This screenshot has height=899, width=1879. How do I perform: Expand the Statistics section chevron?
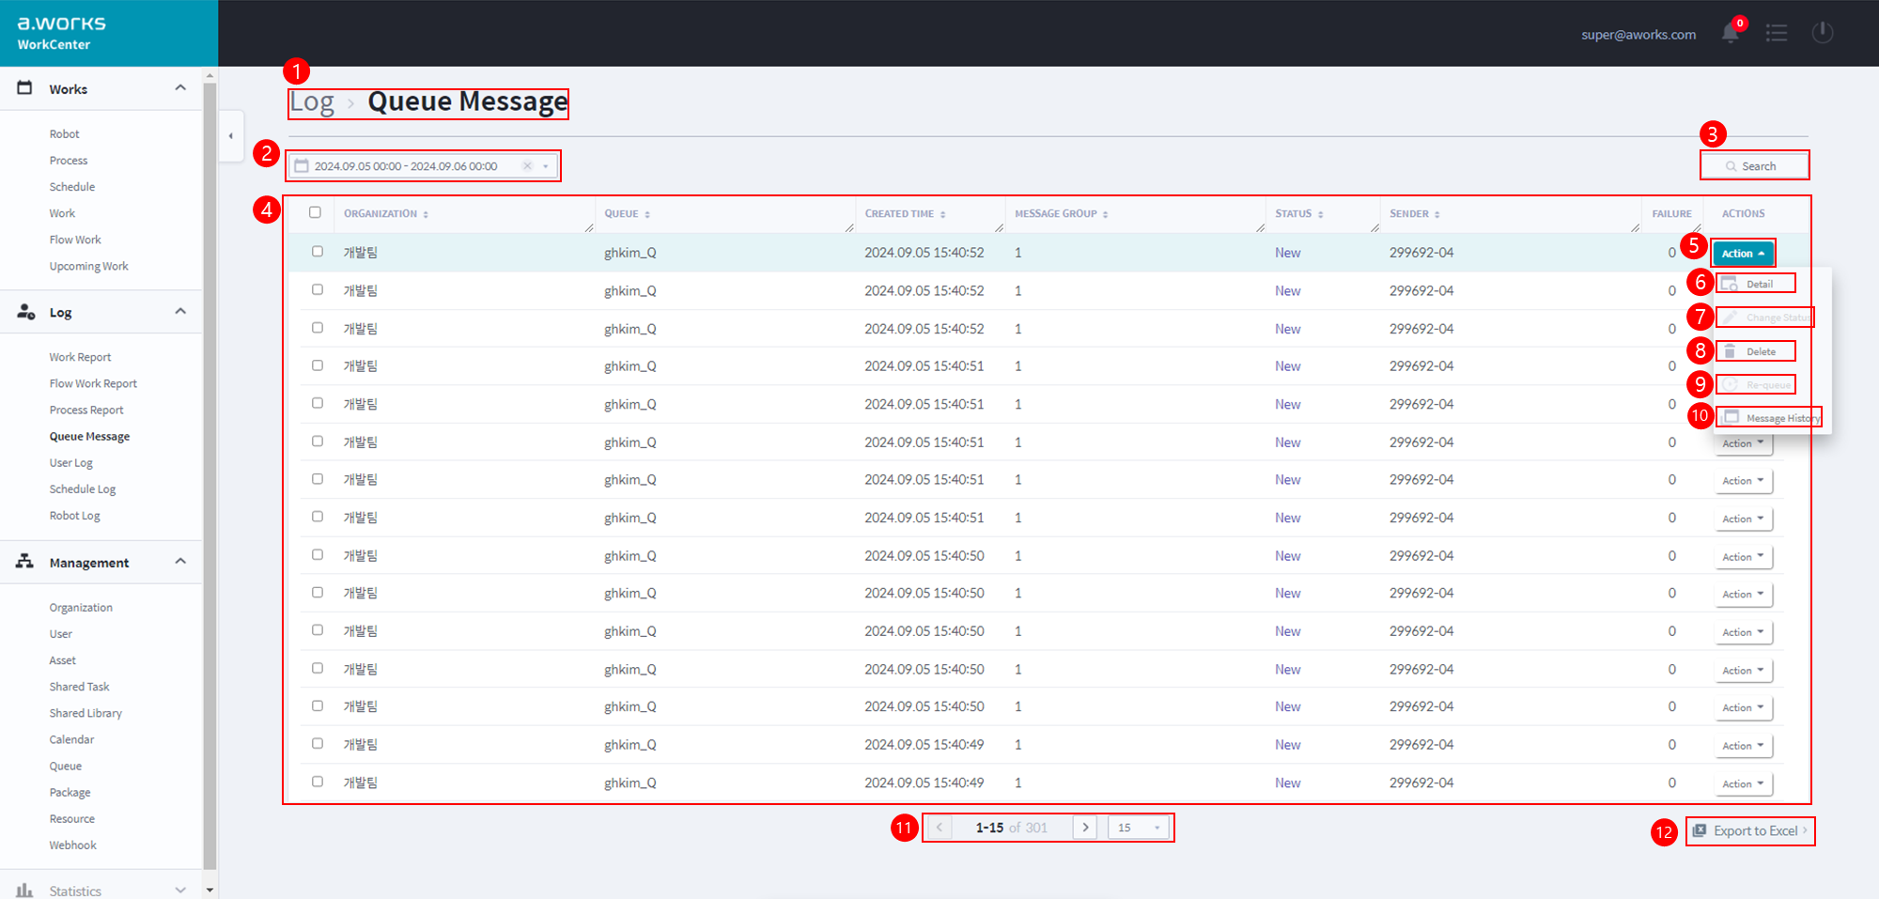click(x=180, y=890)
